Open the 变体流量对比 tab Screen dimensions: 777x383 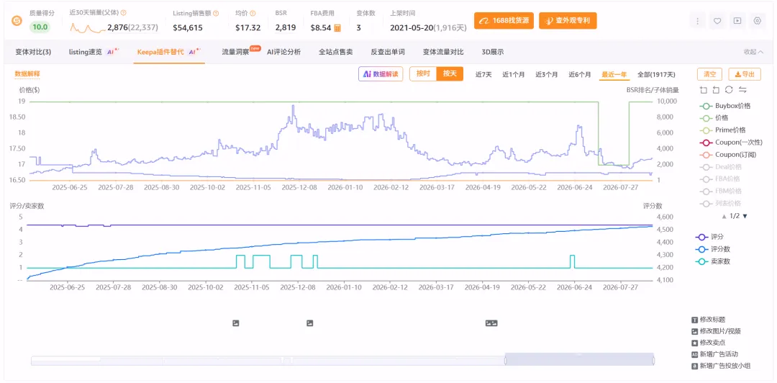pos(443,52)
